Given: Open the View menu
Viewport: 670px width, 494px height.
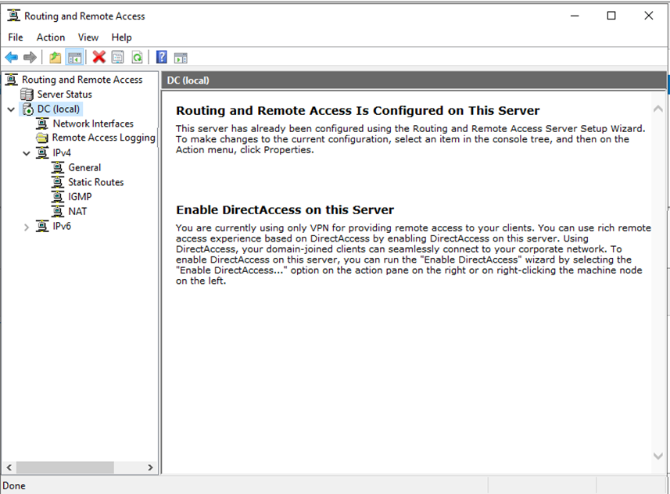Looking at the screenshot, I should tap(88, 38).
